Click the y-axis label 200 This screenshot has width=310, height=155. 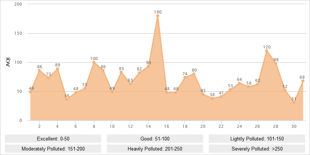pos(18,4)
